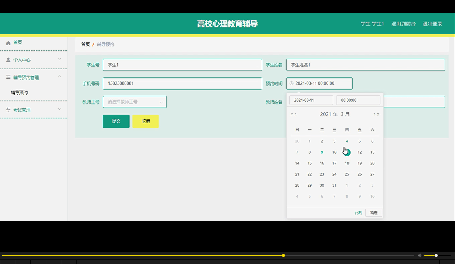Select March 21 in the calendar

(x=297, y=174)
